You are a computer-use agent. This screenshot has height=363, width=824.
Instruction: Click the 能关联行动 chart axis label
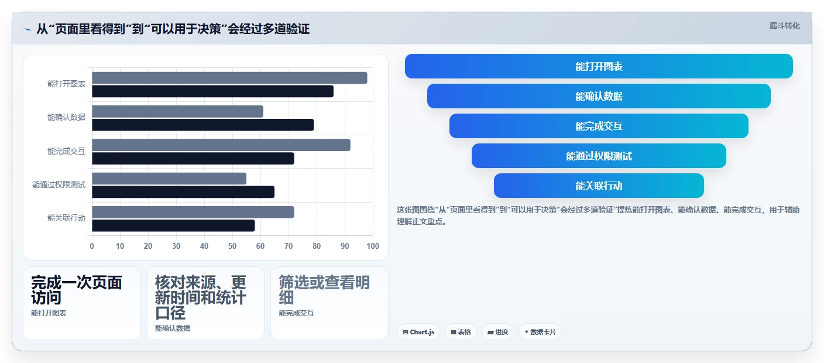[66, 218]
